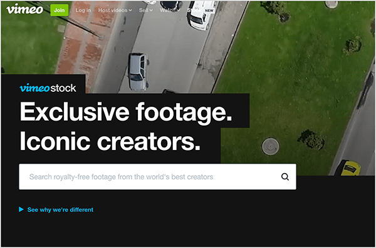Screen dimensions: 376x248
Task: Click the vimeo stock logo
Action: (x=48, y=88)
